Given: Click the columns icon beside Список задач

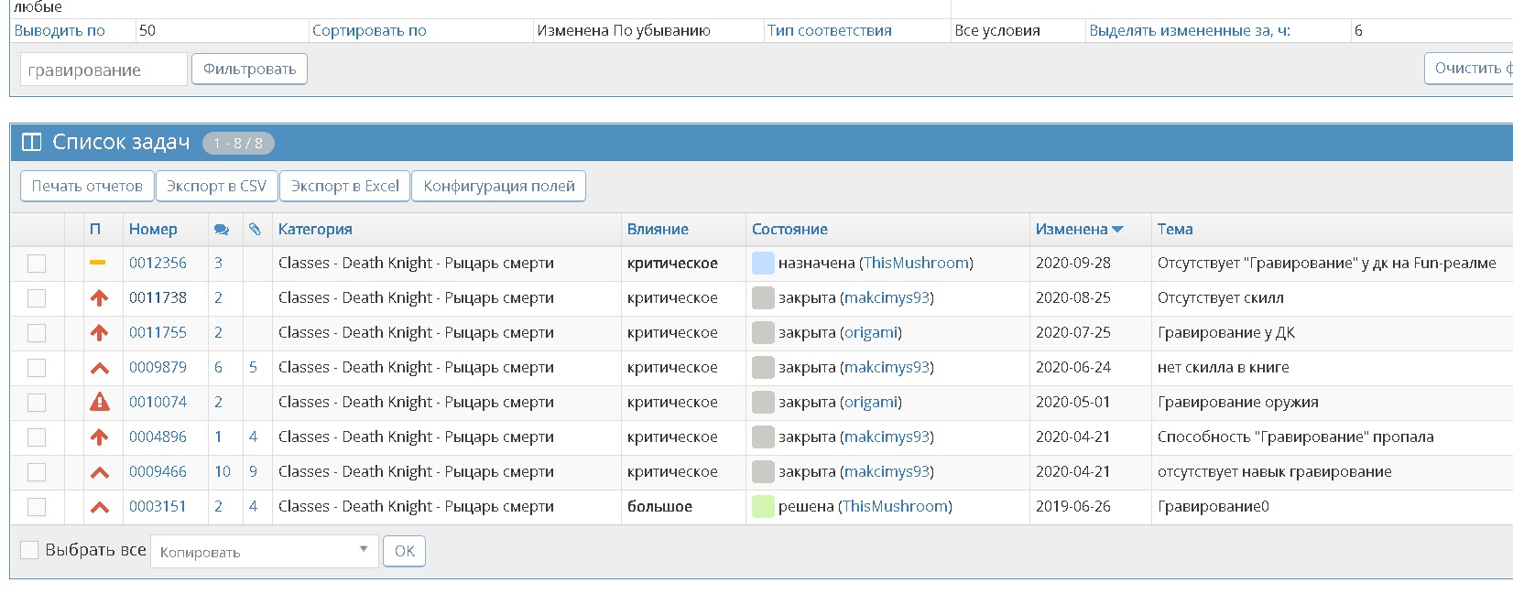Looking at the screenshot, I should 32,143.
